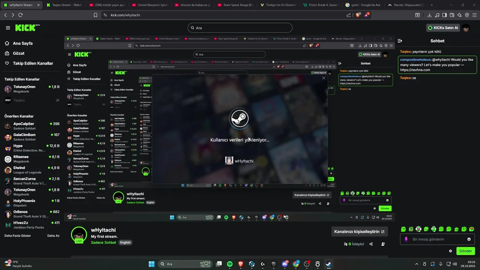Image resolution: width=480 pixels, height=270 pixels.
Task: Click the share icon next to viewer count
Action: [x=371, y=244]
